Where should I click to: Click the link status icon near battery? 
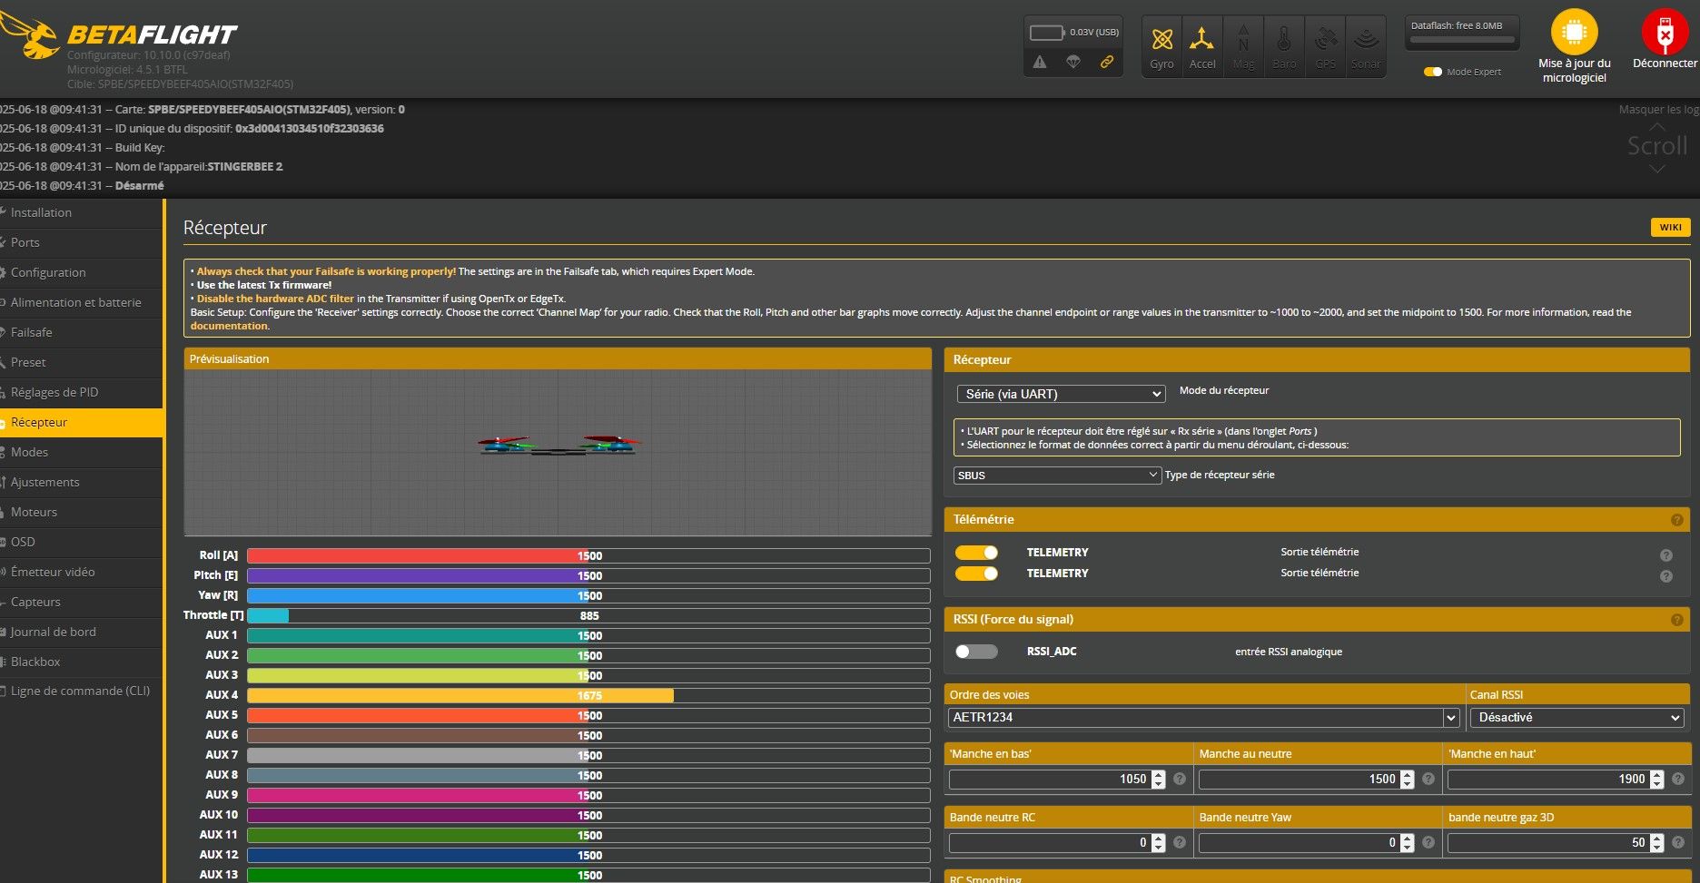[1106, 63]
